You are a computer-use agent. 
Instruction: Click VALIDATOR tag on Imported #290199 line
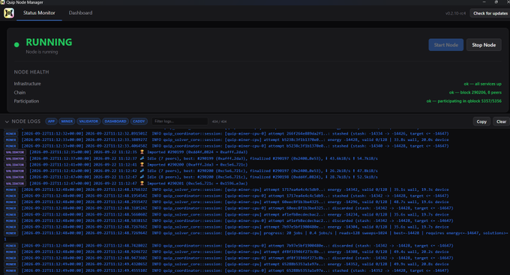coord(15,152)
